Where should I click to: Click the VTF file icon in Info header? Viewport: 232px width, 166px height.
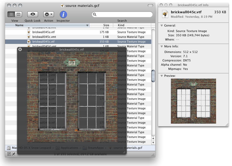click(x=165, y=14)
